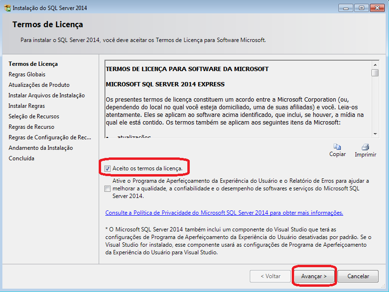Screen dimensions: 389x292
Task: Select Atualizações de Produto step
Action: (39, 85)
